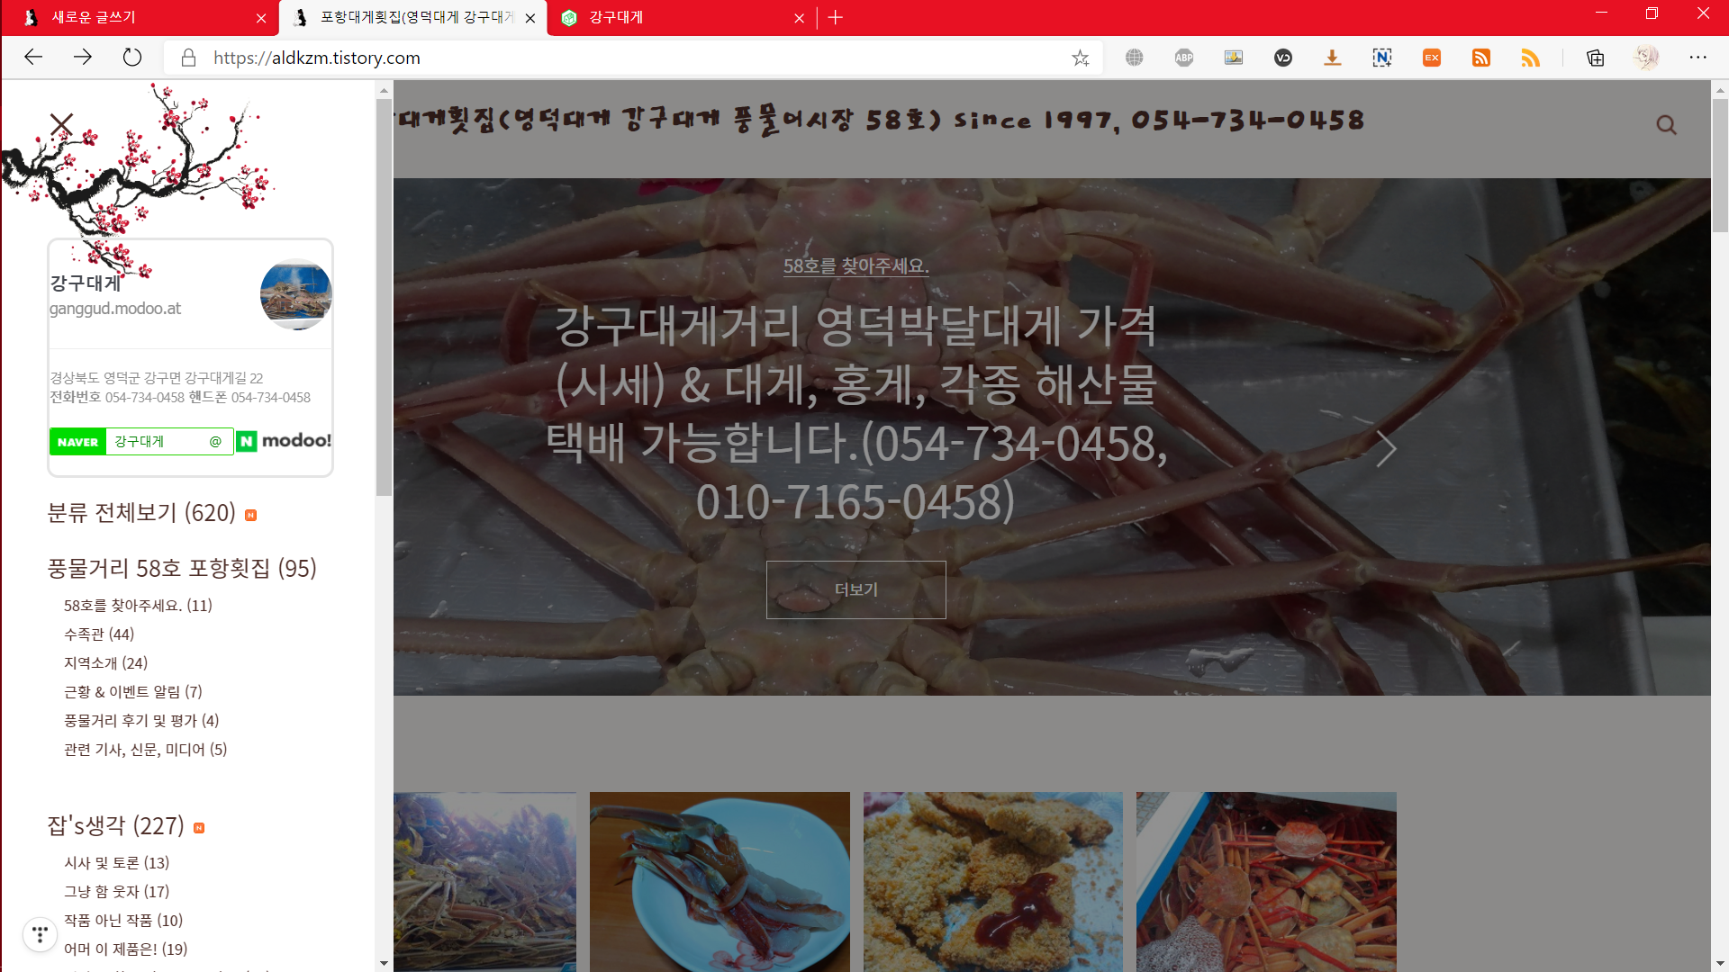Open the orange RSS feed extension

[x=1480, y=58]
